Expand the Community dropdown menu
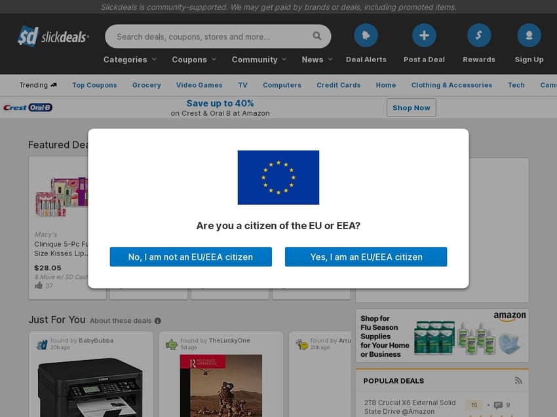Screen dimensions: 557x417 pyautogui.click(x=258, y=59)
